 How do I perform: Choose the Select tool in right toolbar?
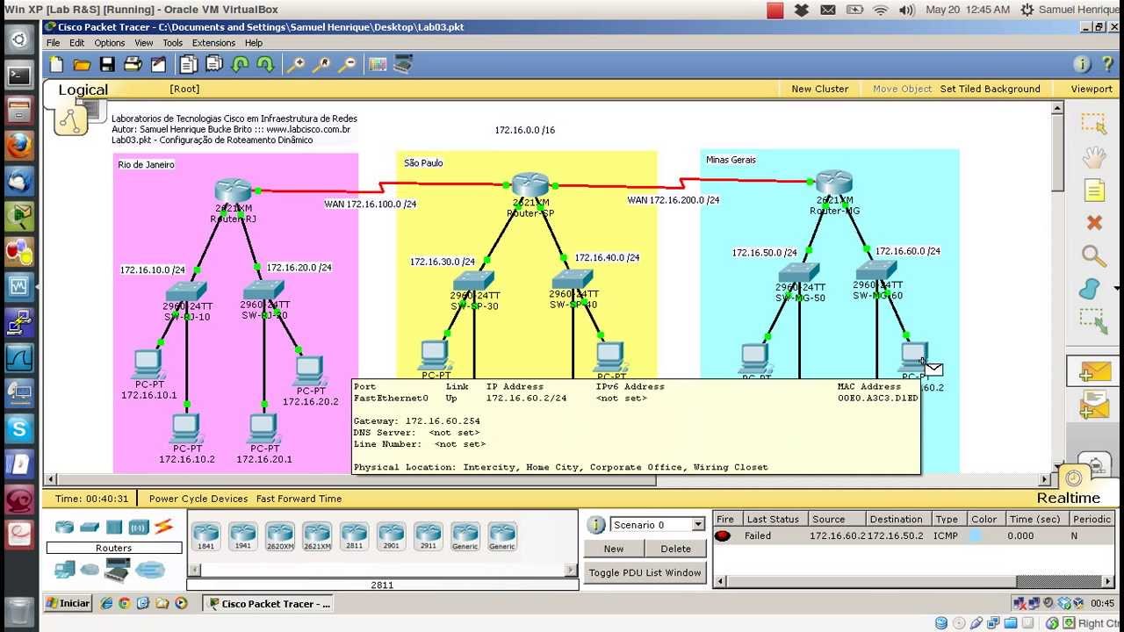(1093, 123)
